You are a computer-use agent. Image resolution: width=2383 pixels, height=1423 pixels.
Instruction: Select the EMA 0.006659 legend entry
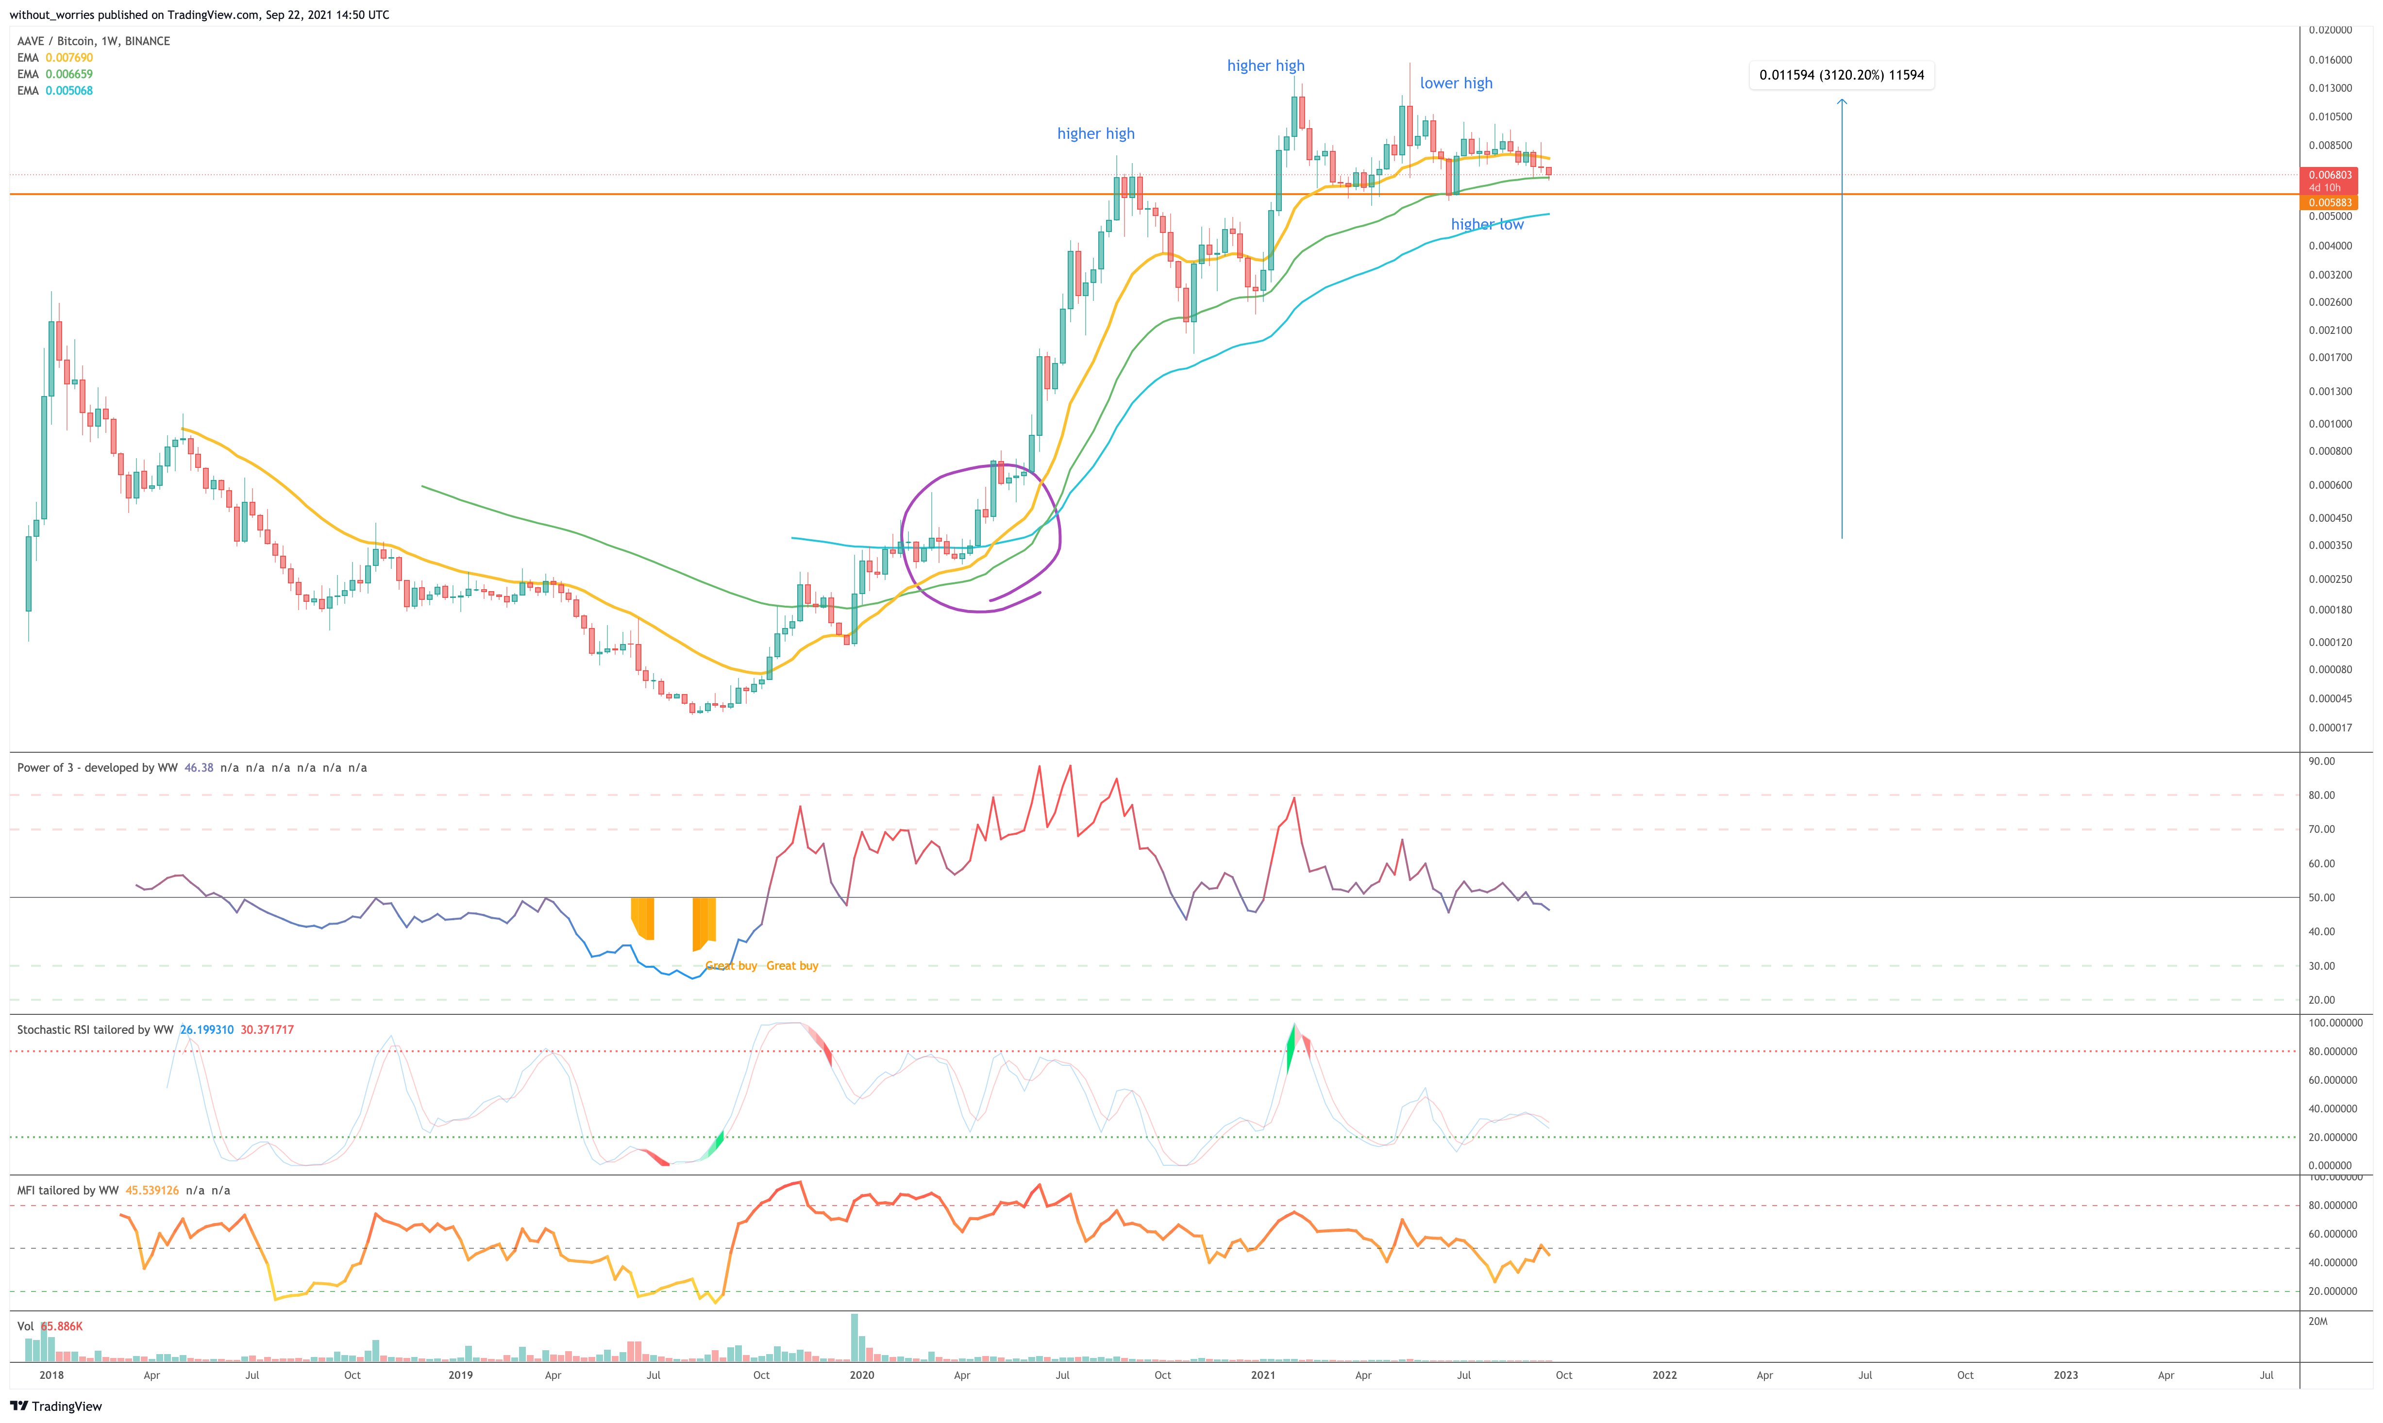[55, 74]
